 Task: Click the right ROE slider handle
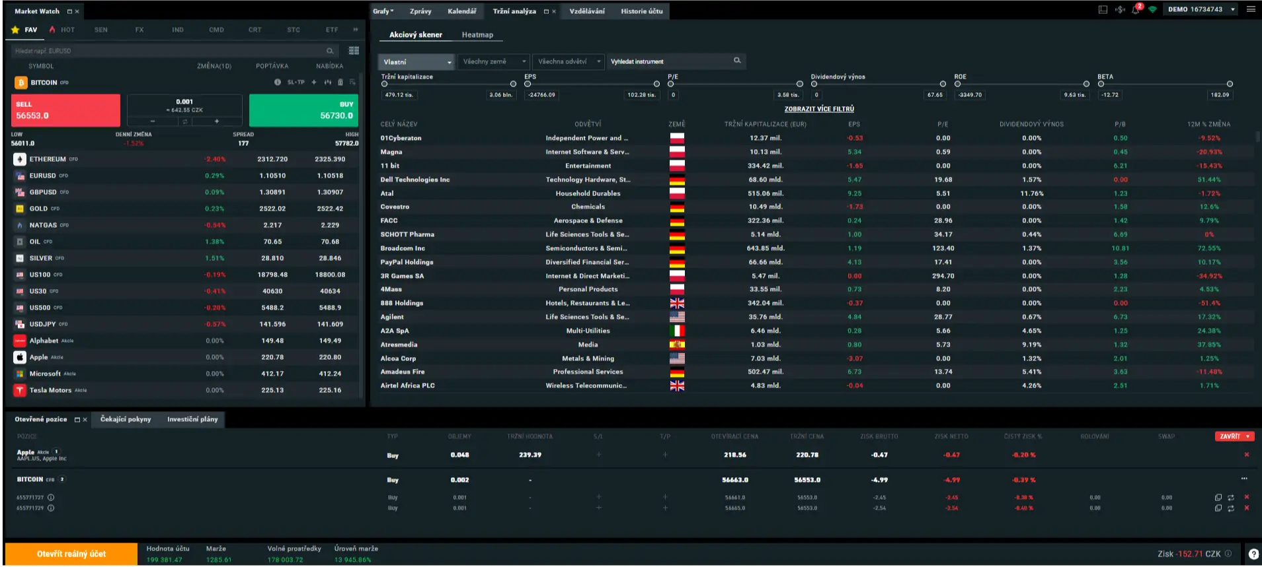tap(1086, 84)
